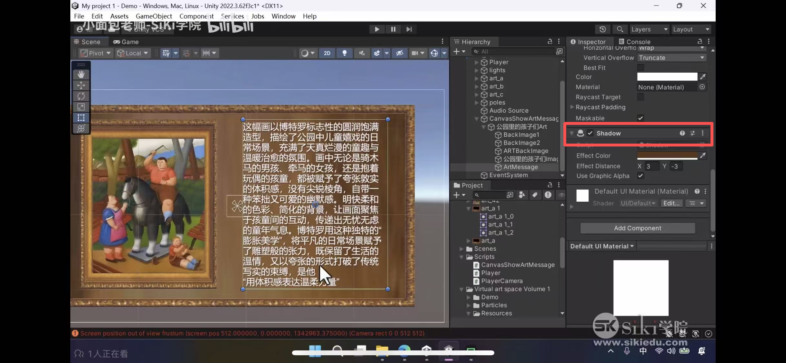
Task: Open the Local handle rotation dropdown
Action: [133, 53]
